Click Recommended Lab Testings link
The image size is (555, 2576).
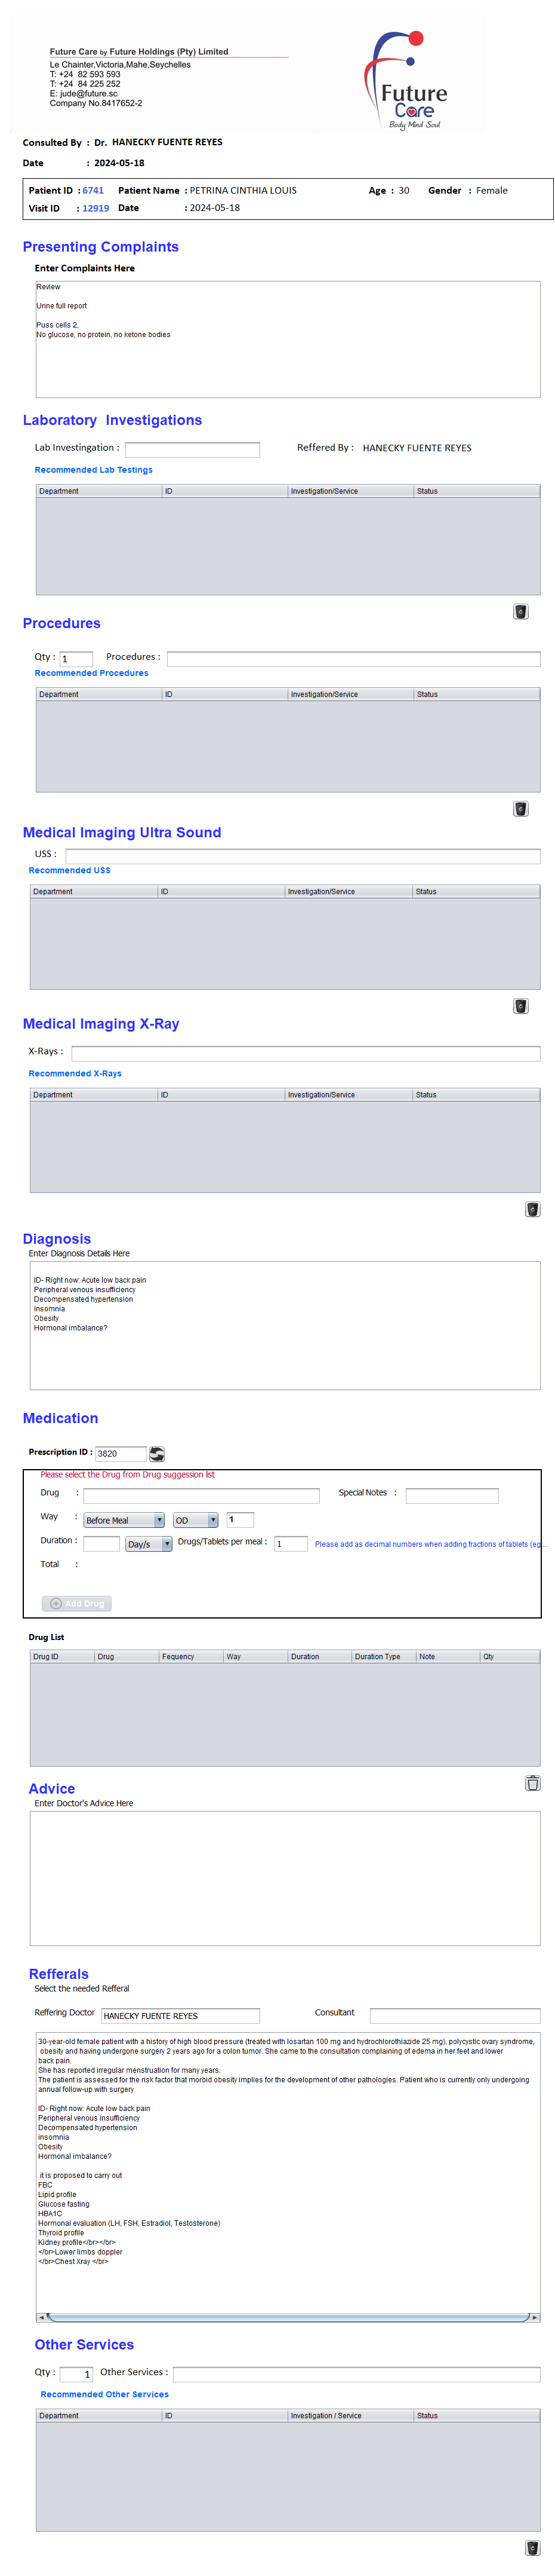pyautogui.click(x=94, y=469)
